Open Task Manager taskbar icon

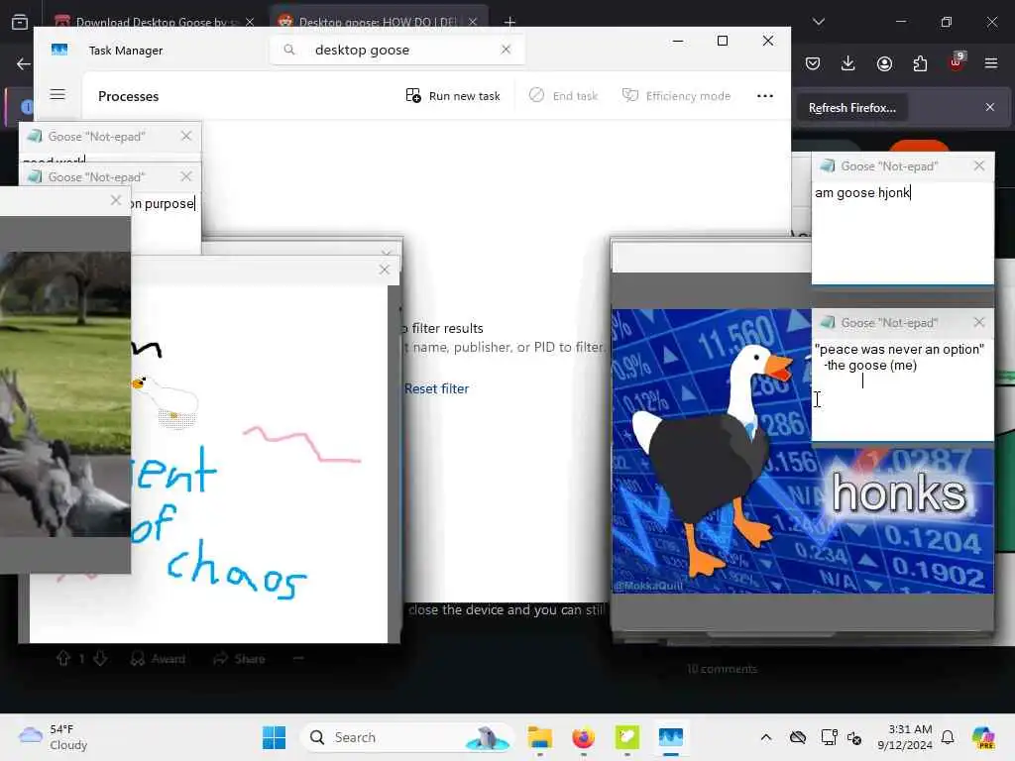coord(671,737)
